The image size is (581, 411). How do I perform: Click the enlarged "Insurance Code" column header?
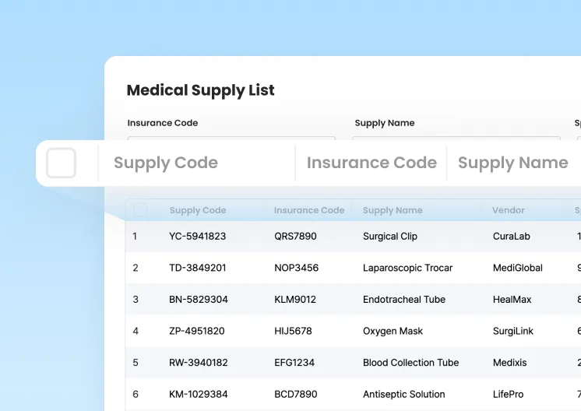pos(371,163)
